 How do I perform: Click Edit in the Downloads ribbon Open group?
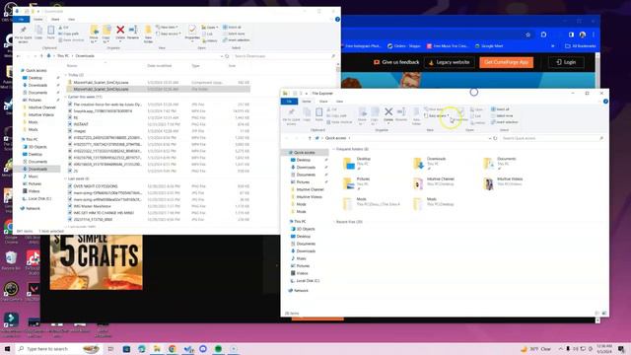coord(208,34)
